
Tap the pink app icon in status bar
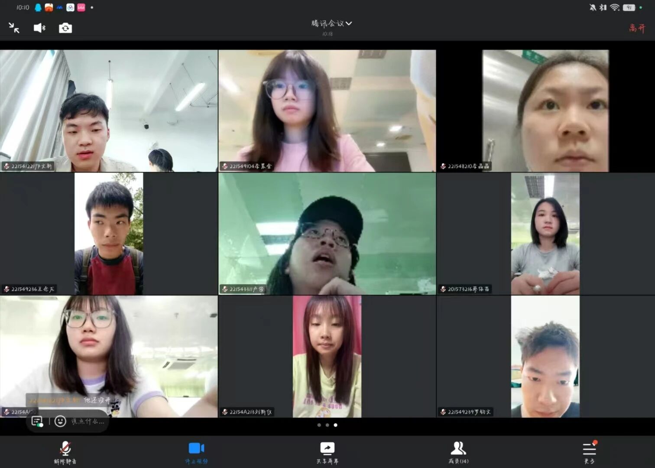pyautogui.click(x=81, y=7)
